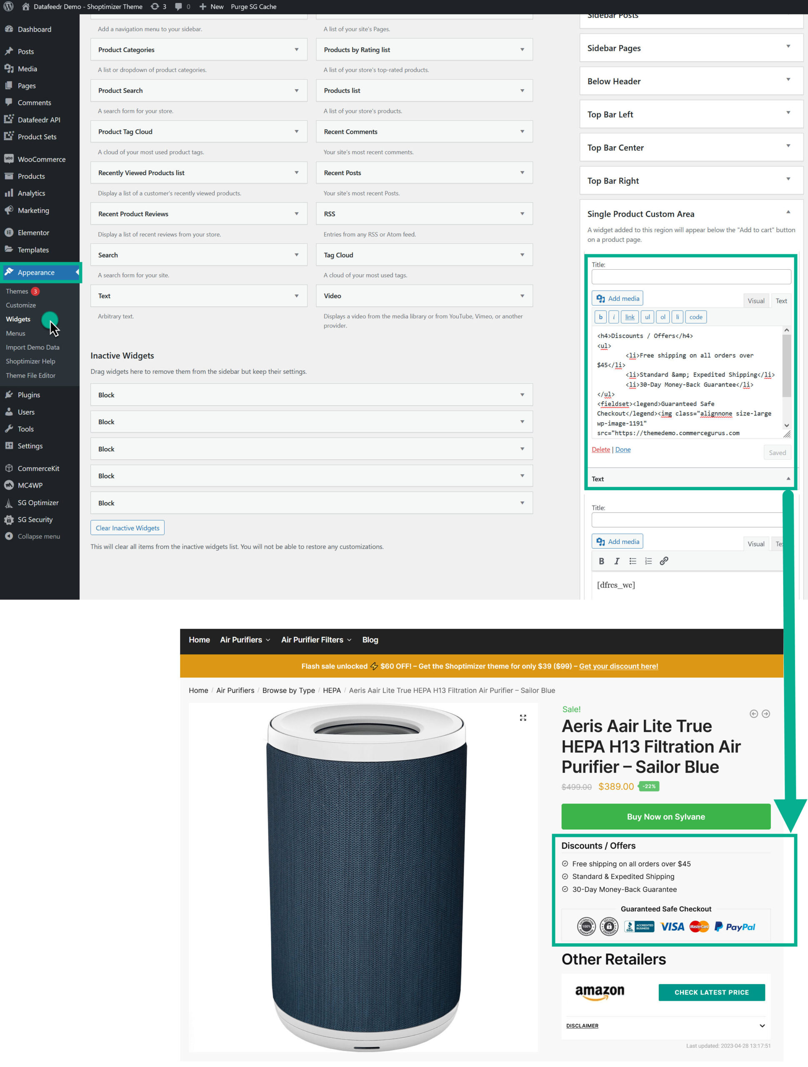Open the WooCommerce menu
808x1067 pixels.
coord(42,159)
